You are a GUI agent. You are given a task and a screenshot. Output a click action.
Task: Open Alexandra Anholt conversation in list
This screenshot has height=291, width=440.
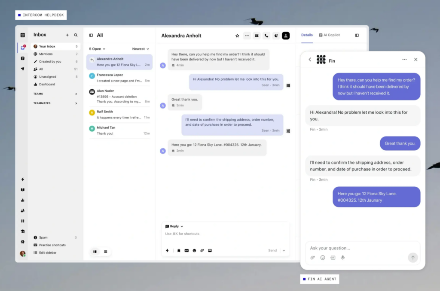119,62
